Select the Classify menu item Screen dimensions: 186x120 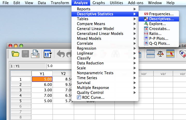[105, 58]
